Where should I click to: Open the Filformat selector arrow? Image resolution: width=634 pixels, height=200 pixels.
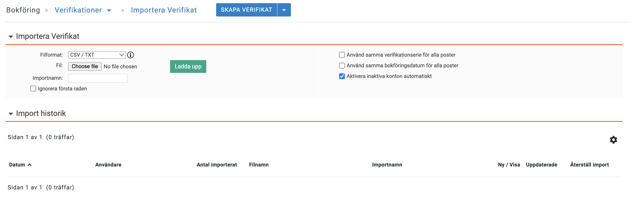click(121, 55)
